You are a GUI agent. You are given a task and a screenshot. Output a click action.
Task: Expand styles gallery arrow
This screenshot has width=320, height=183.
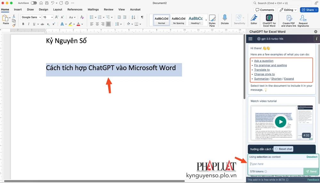206,20
